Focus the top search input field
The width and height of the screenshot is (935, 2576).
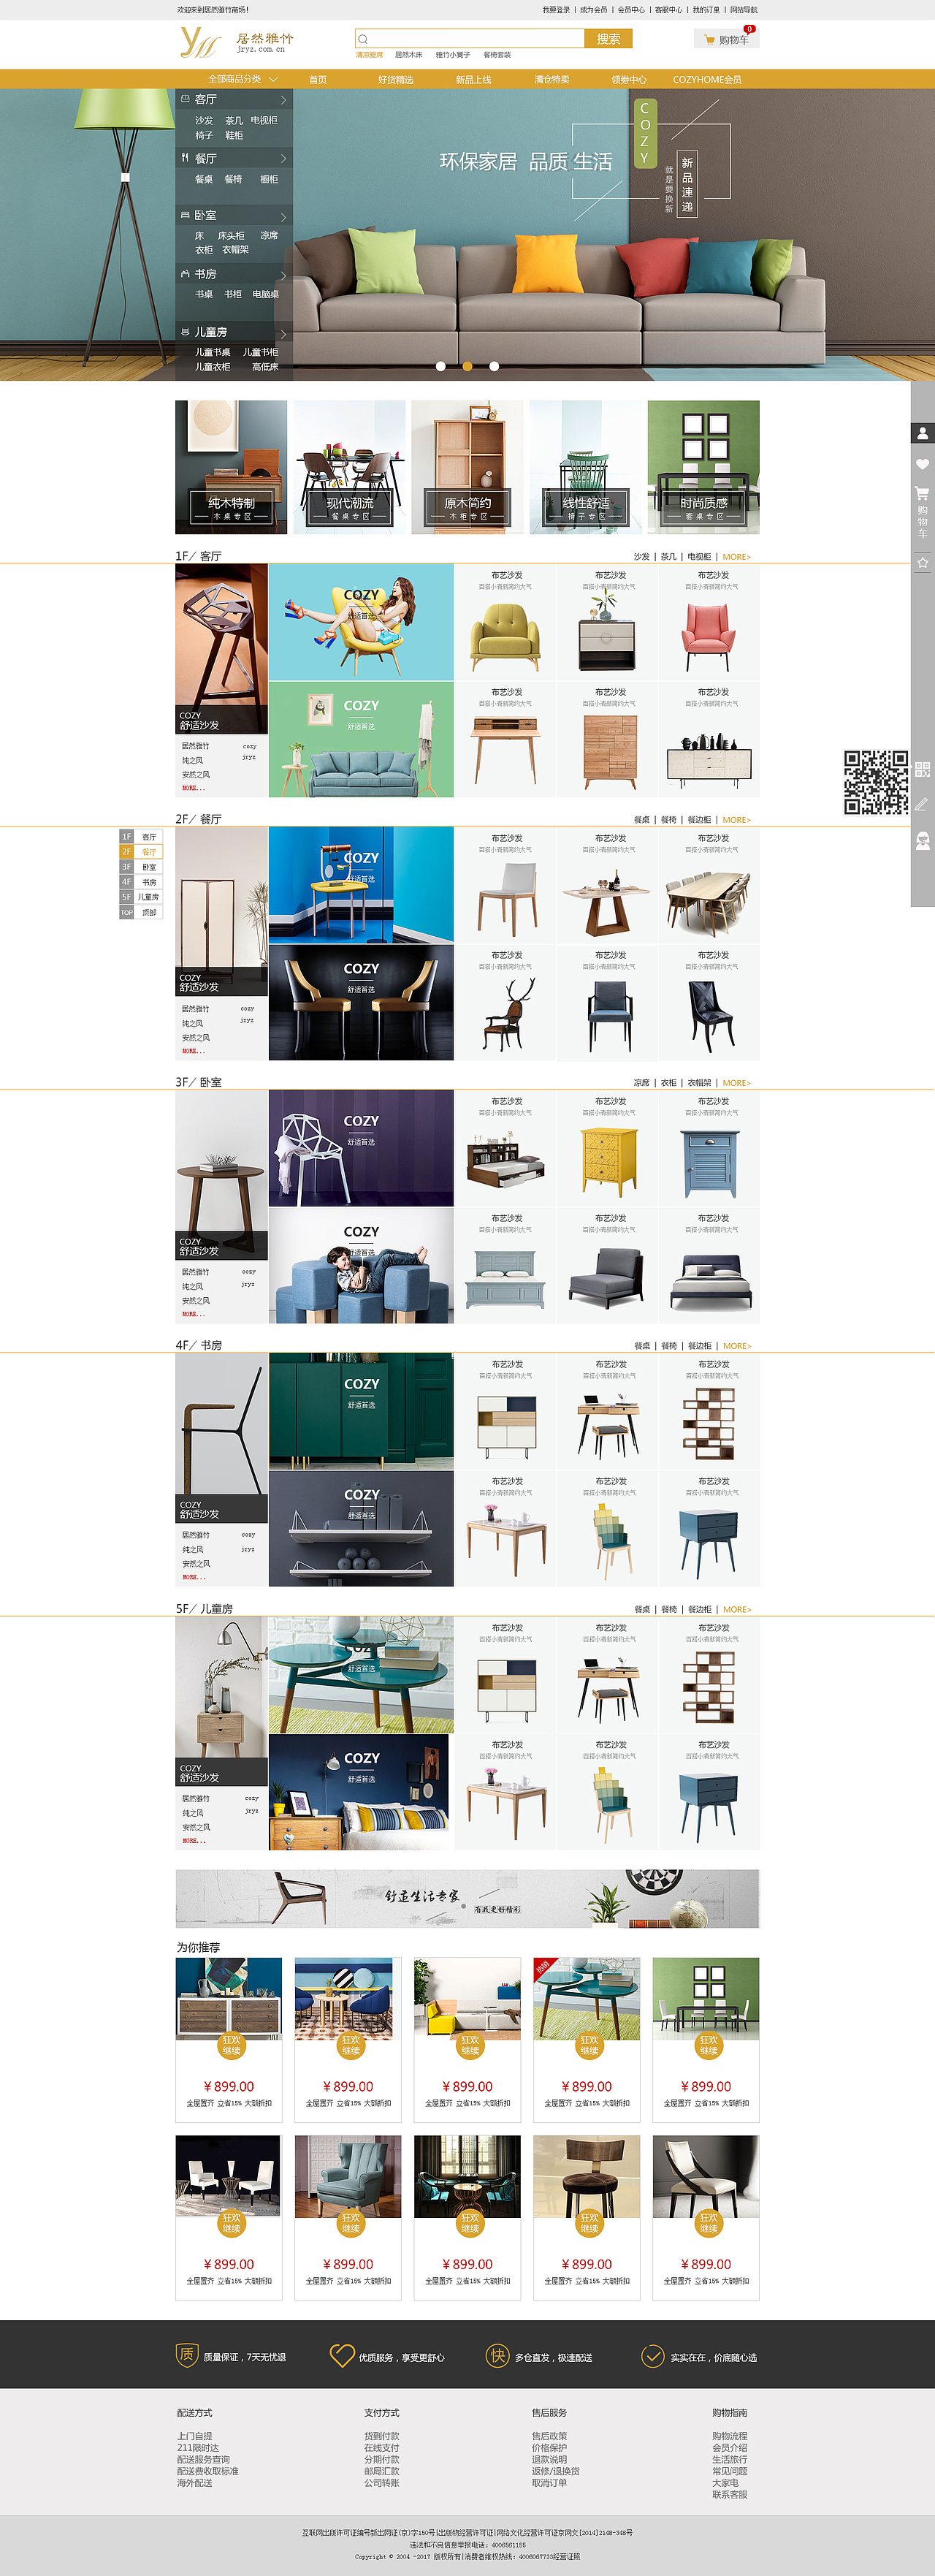coord(470,39)
